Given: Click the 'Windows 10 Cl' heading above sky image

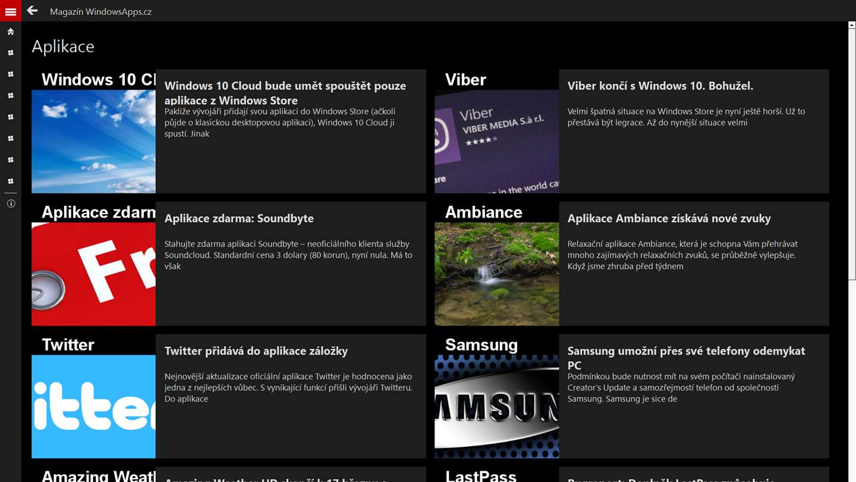Looking at the screenshot, I should (x=99, y=80).
